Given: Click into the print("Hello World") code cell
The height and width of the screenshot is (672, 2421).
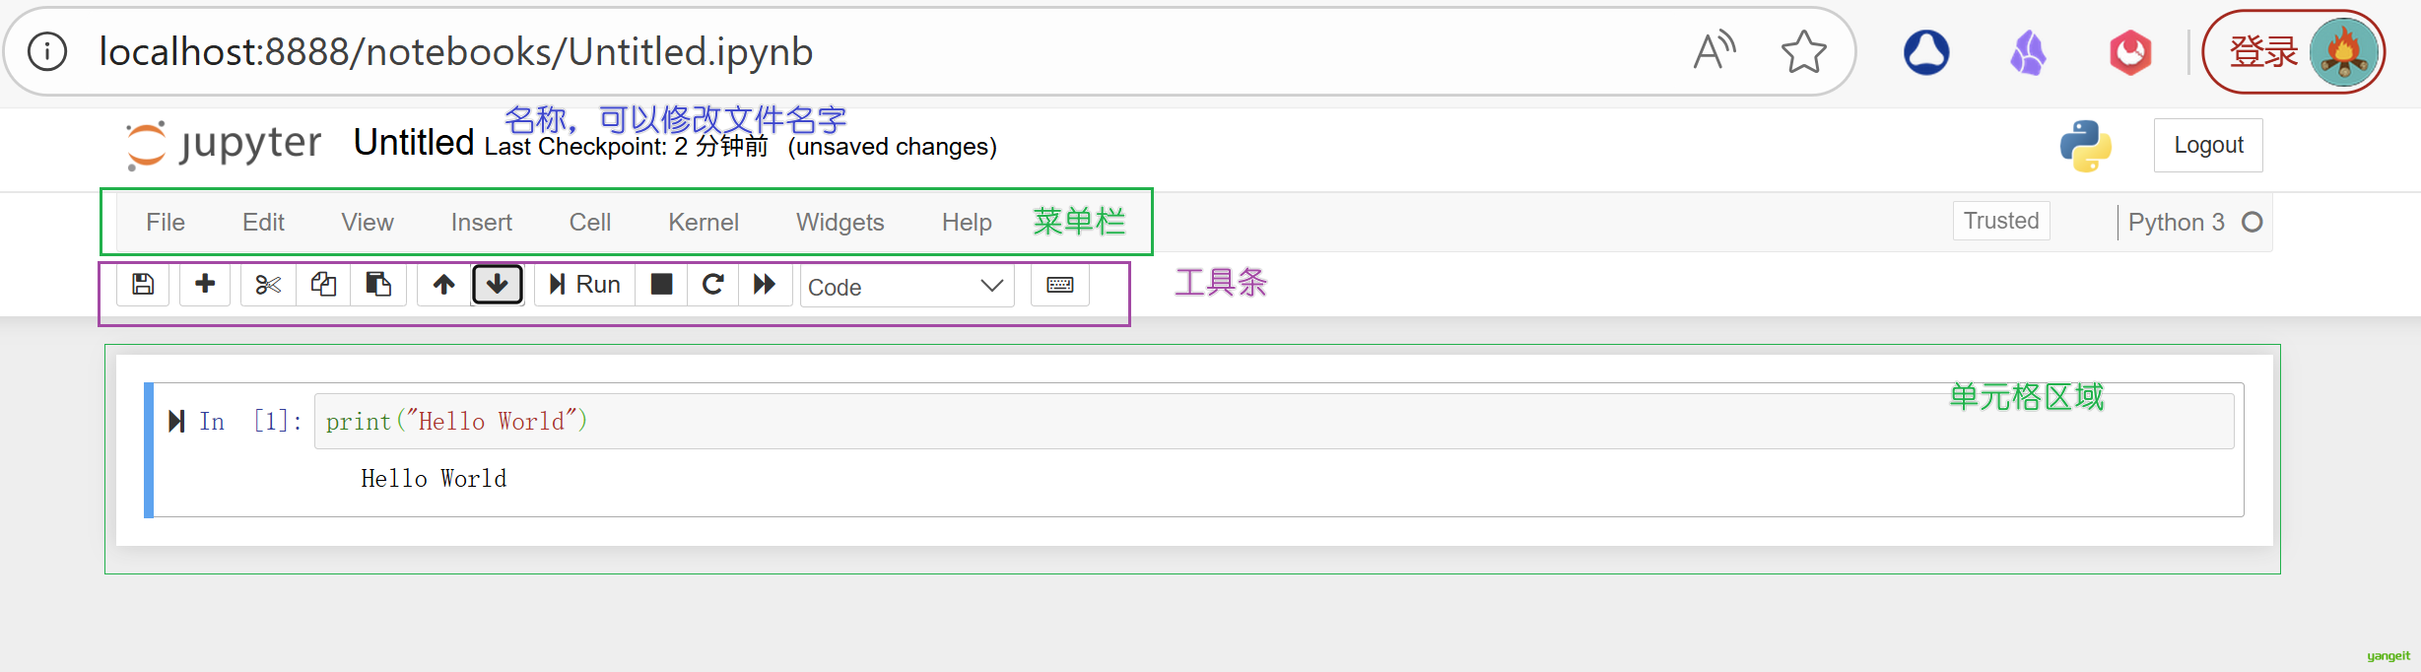Looking at the screenshot, I should click(1182, 422).
